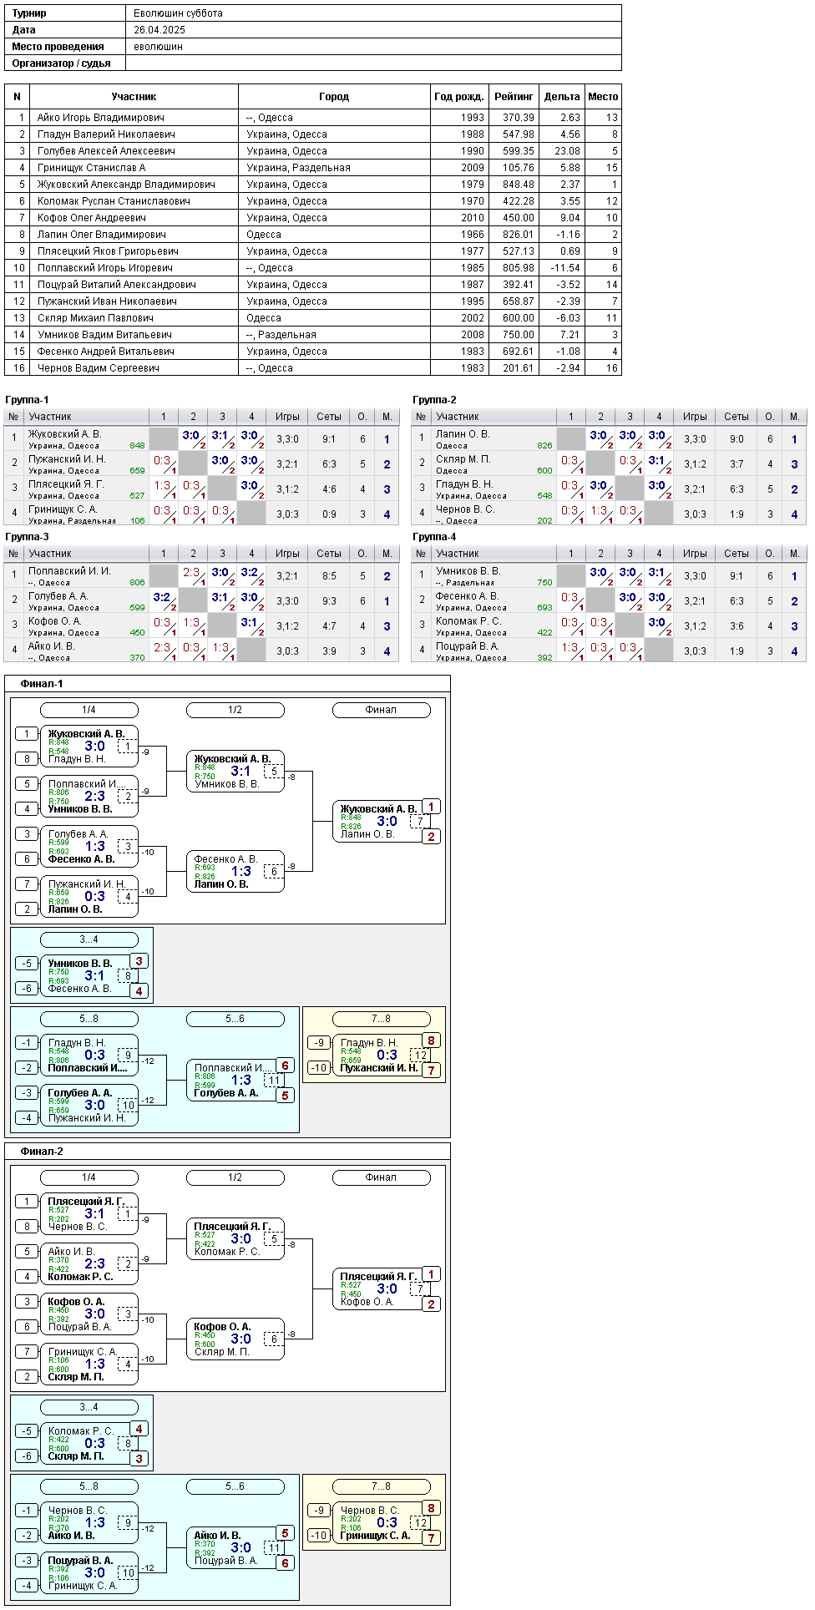Select participant 'Фесенко Андрей Витальевич'
The image size is (815, 1610).
(x=105, y=352)
